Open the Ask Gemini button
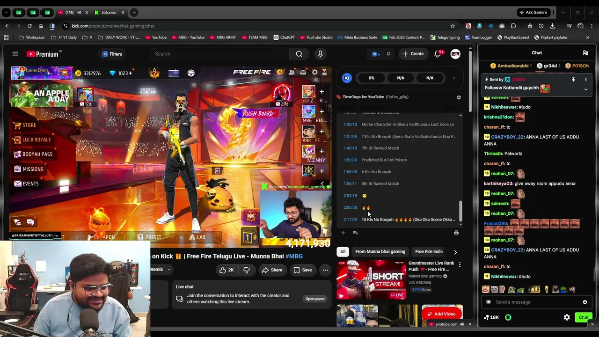The width and height of the screenshot is (599, 337). [x=533, y=13]
